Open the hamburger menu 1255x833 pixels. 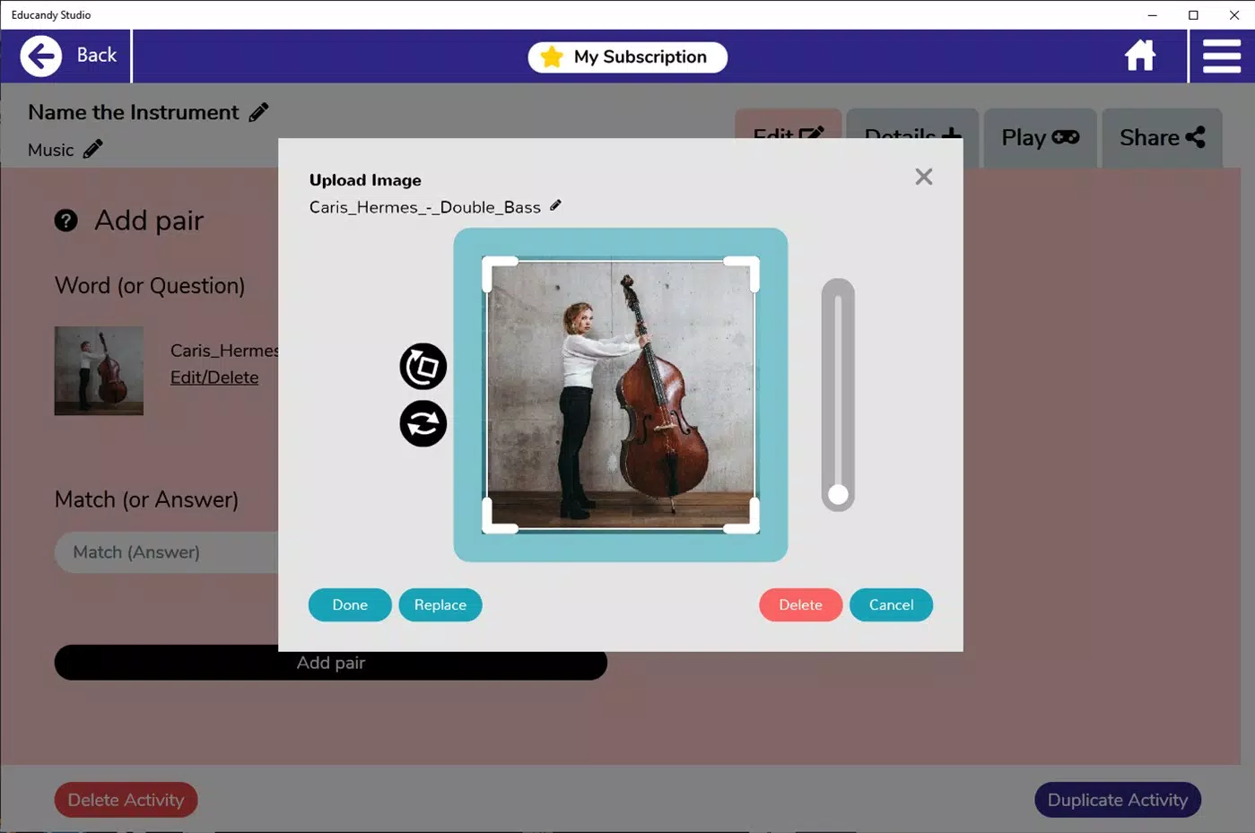[x=1221, y=55]
